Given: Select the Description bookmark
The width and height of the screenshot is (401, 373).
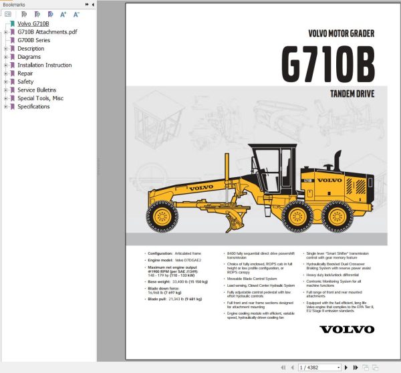Looking at the screenshot, I should coord(31,49).
